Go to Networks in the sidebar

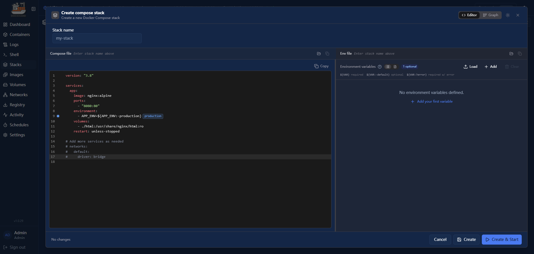[x=18, y=95]
